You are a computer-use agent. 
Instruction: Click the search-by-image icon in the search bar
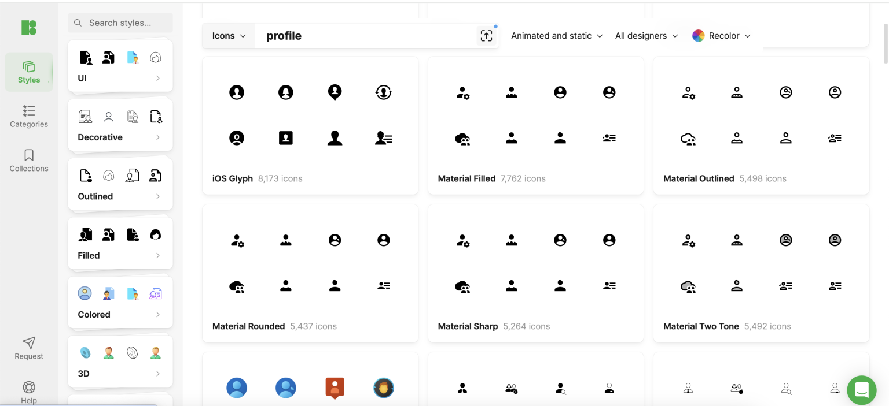tap(486, 35)
